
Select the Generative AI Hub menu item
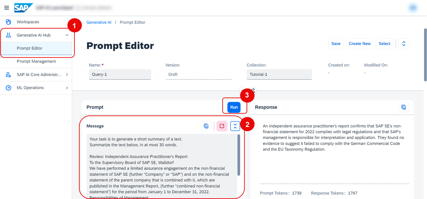(36, 35)
